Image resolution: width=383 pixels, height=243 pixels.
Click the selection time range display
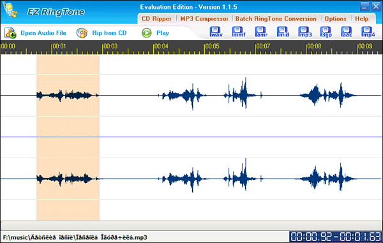tap(335, 237)
